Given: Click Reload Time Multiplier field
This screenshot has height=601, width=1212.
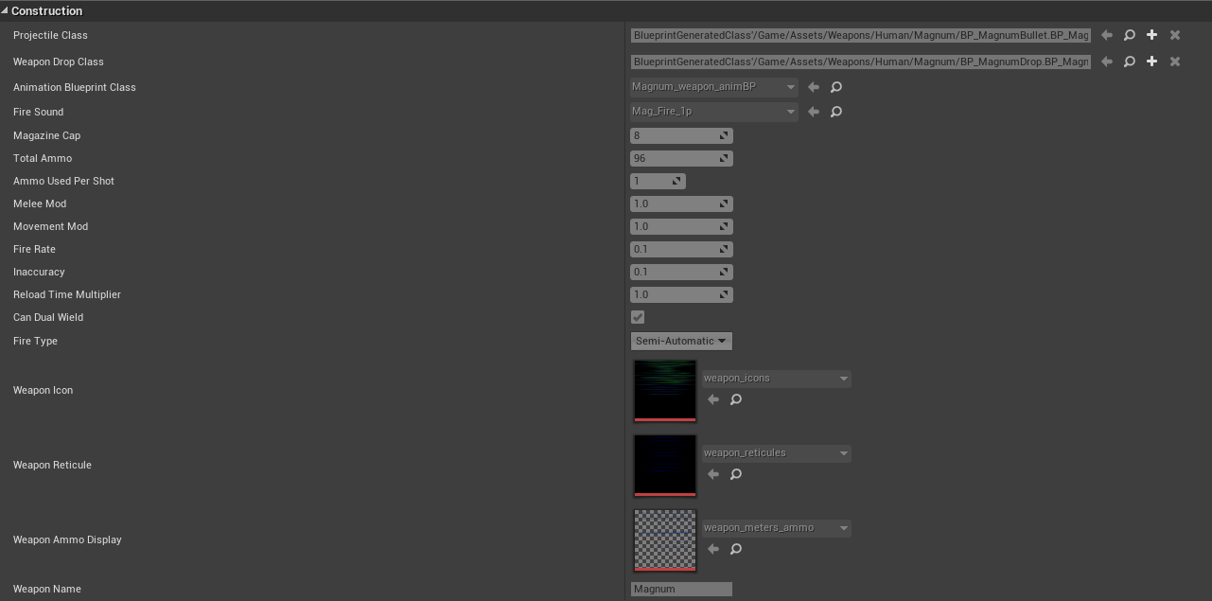Looking at the screenshot, I should [x=681, y=294].
